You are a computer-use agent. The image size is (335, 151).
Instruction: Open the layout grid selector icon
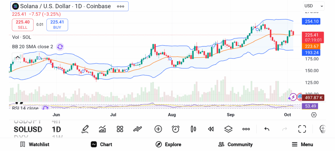(120, 129)
